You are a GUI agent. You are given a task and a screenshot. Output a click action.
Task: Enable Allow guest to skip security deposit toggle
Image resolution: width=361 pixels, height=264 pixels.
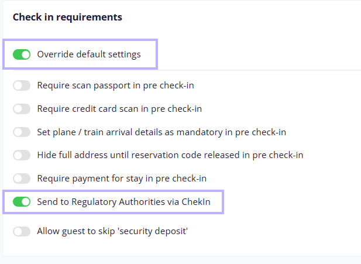pyautogui.click(x=22, y=231)
